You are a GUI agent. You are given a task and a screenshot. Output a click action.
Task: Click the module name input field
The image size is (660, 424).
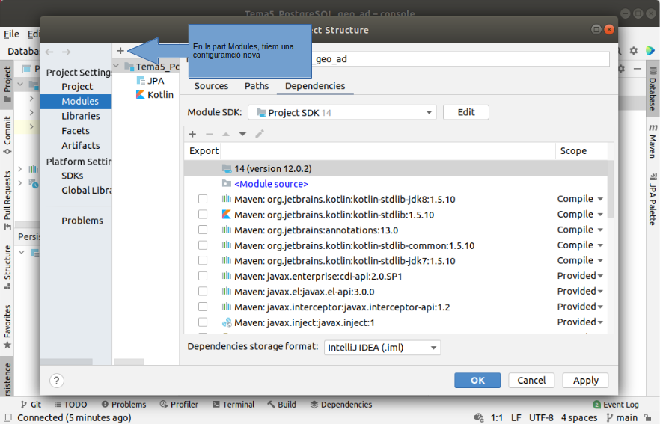pos(461,59)
